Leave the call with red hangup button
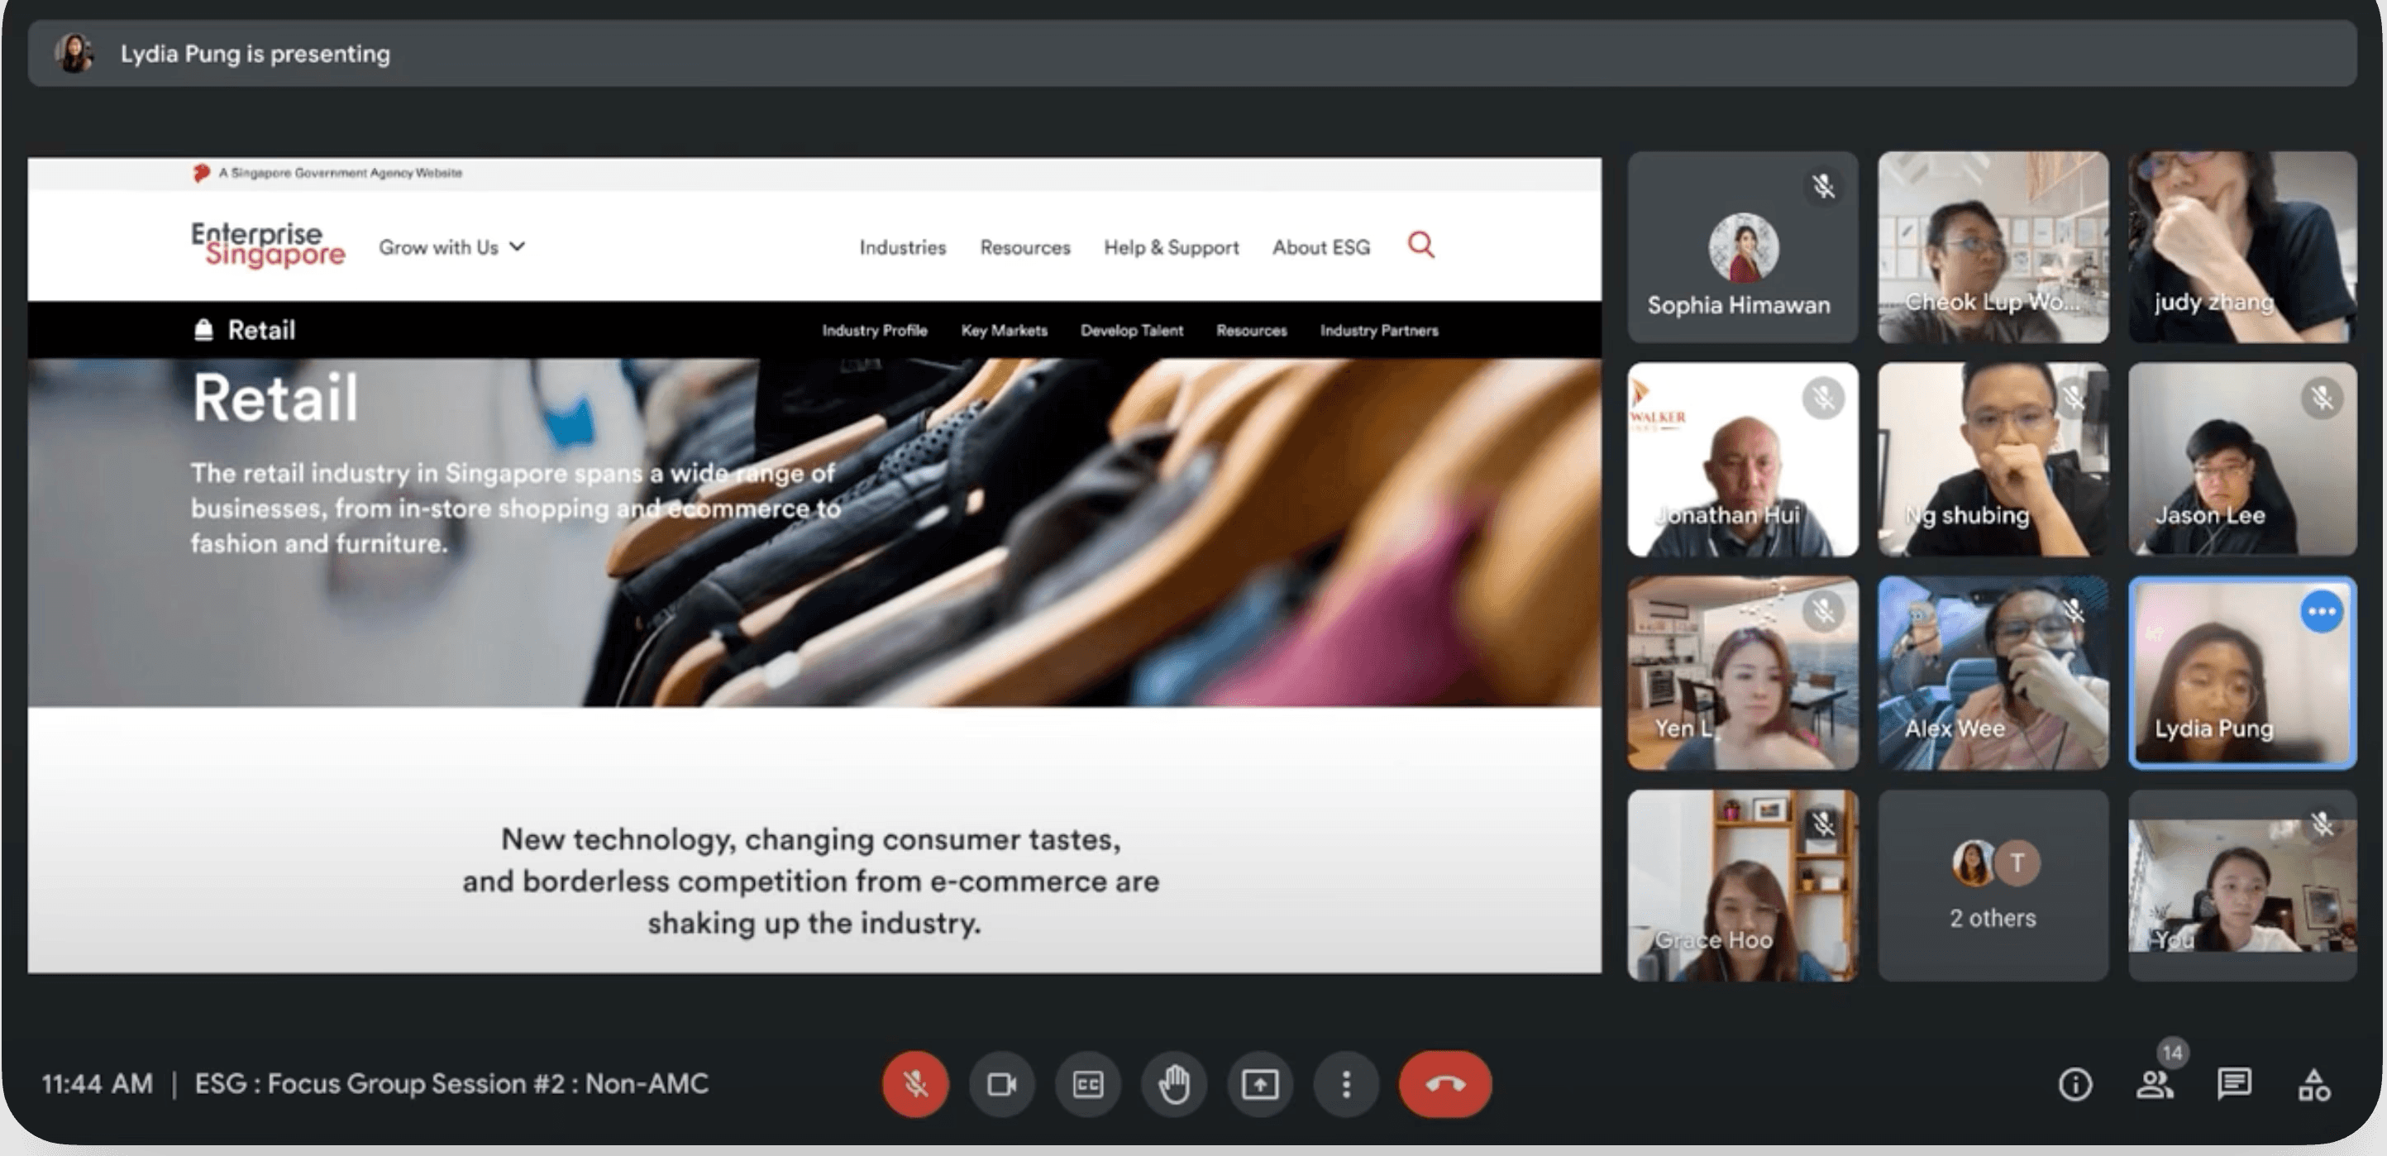 1444,1084
